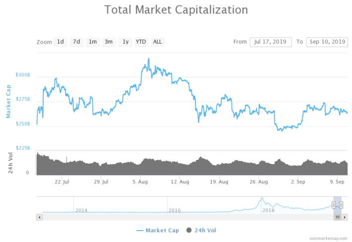352x242 pixels.
Task: Open the coinmarketcap.com credit link
Action: [x=328, y=239]
